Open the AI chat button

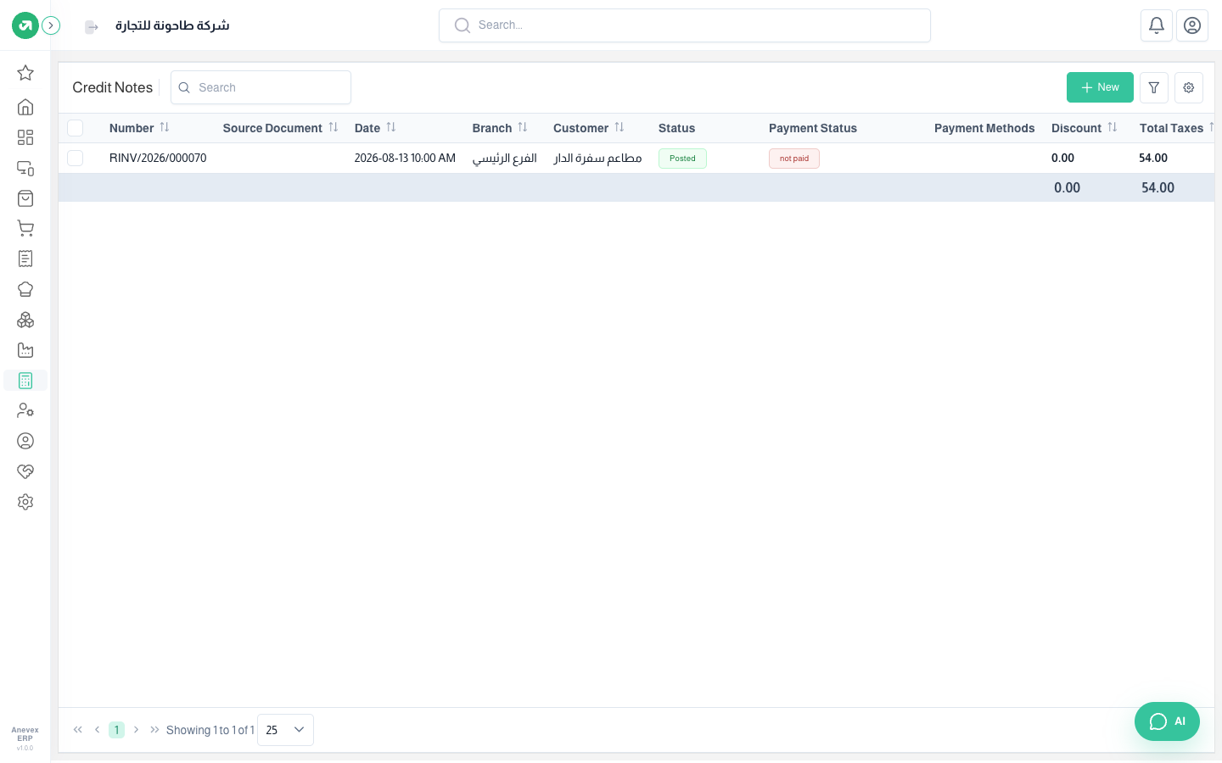(1167, 721)
